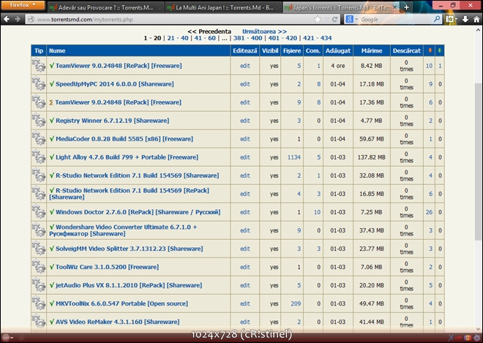Screen dimensions: 483x343
Task: Edit the Windows Doctor torrent
Action: 245,212
